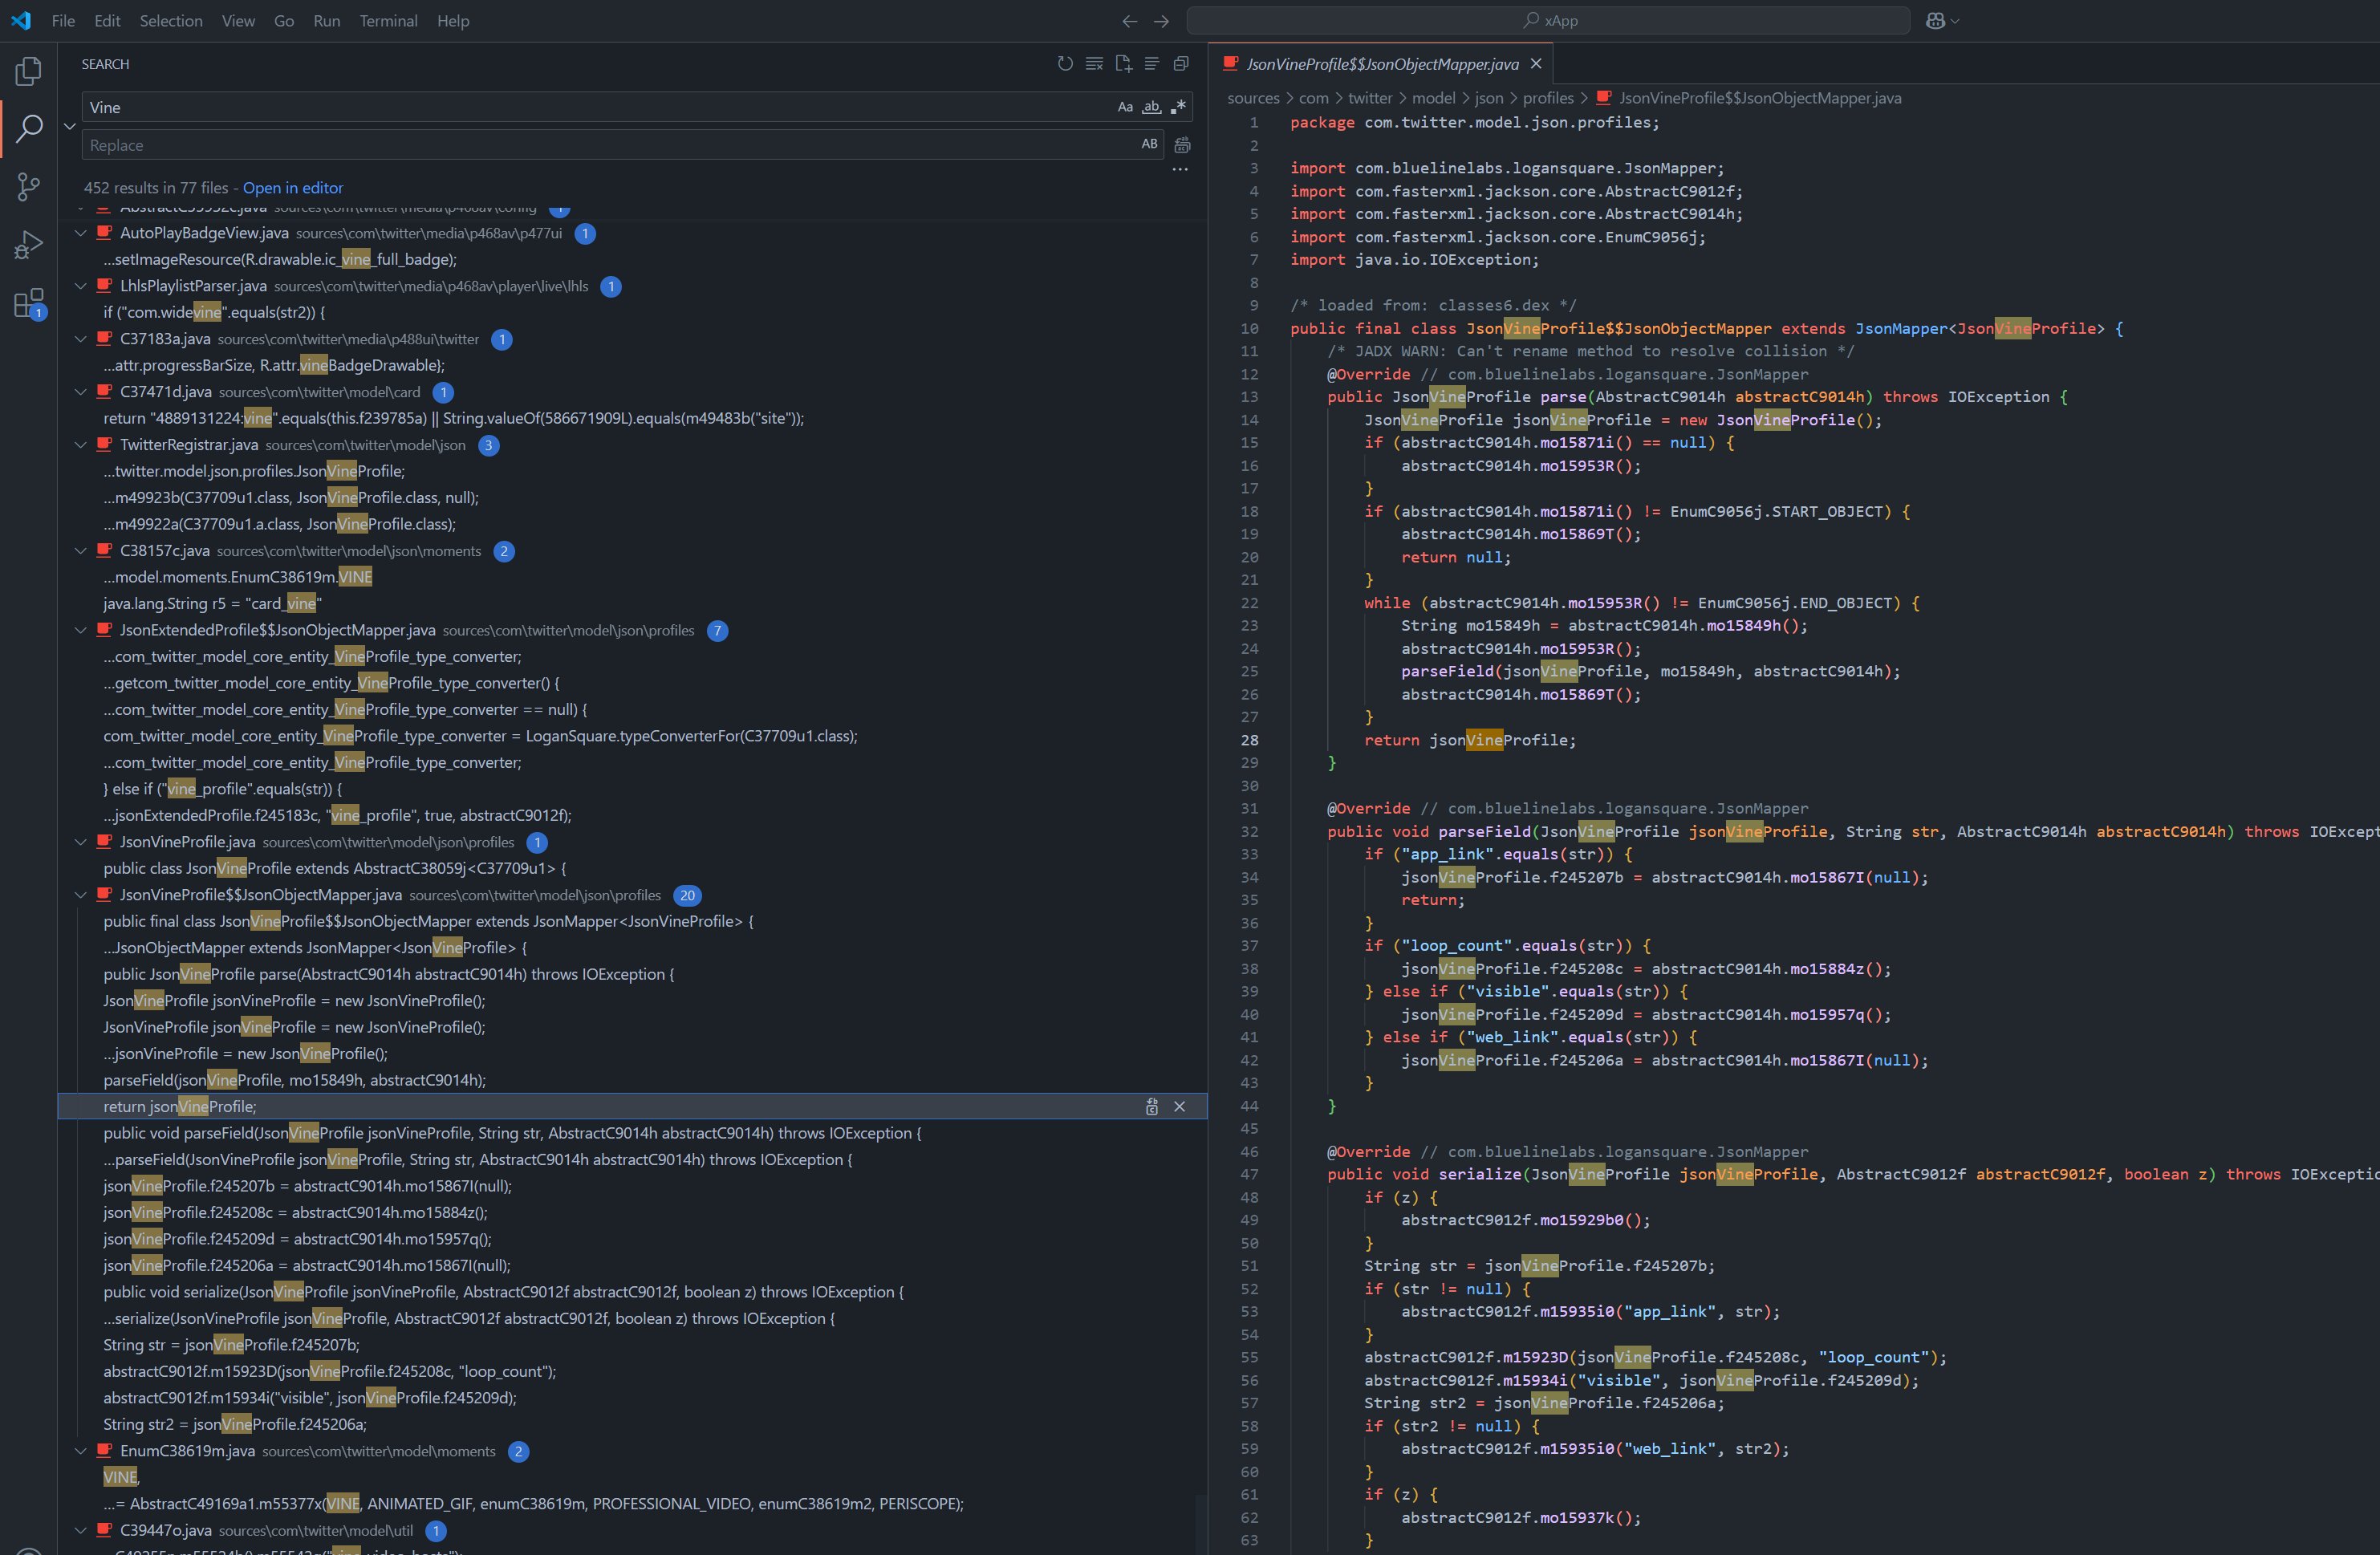
Task: Open the Explorer view in activity bar
Action: tap(29, 71)
